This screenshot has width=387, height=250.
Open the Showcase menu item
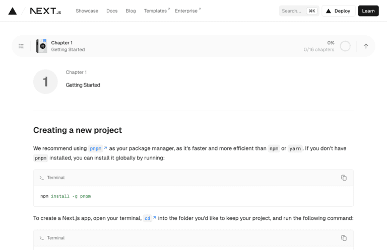pos(87,11)
